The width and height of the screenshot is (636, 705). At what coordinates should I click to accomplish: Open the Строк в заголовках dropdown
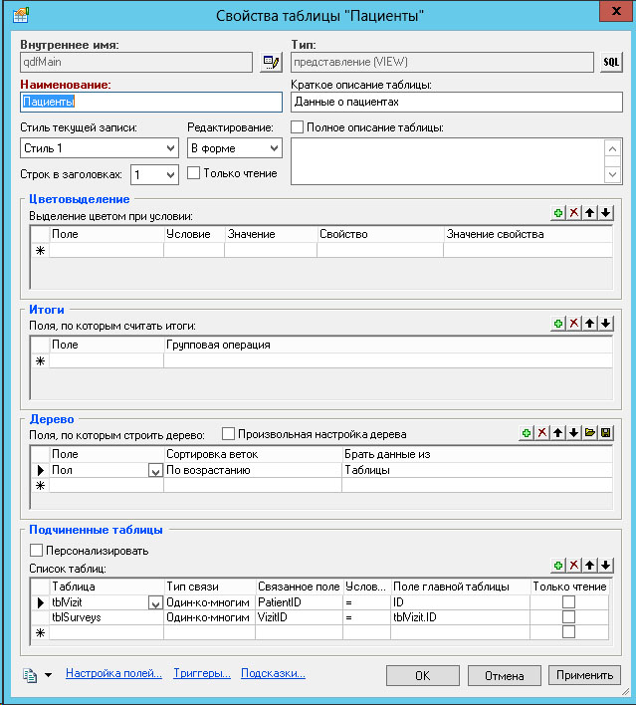tap(170, 175)
